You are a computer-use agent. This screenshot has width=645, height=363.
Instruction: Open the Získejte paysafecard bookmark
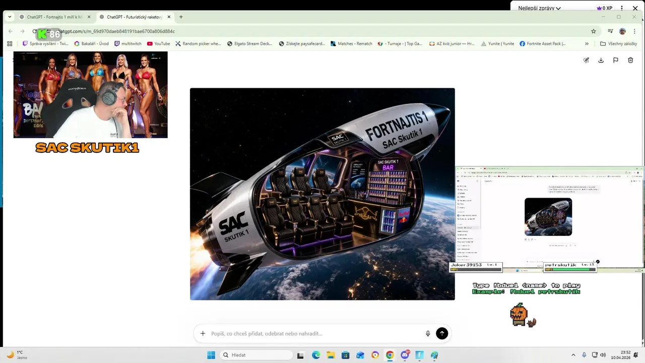301,44
